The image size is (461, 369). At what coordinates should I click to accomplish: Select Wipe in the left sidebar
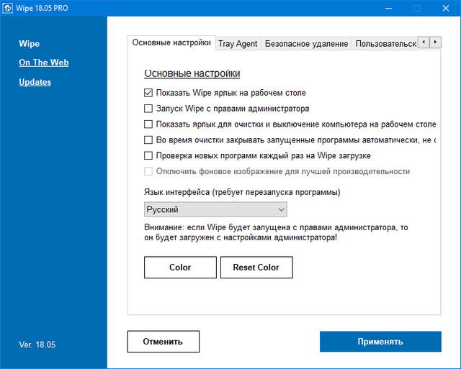tap(30, 43)
